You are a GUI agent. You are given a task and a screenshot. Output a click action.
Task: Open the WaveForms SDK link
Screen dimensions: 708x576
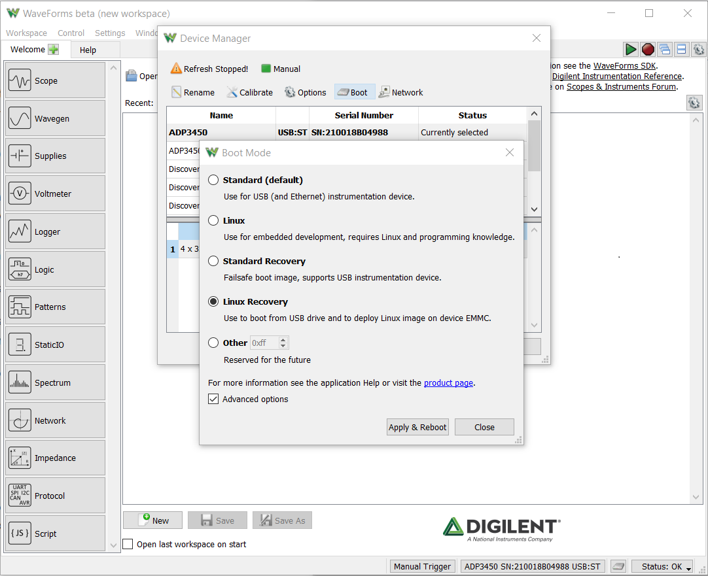(x=624, y=66)
